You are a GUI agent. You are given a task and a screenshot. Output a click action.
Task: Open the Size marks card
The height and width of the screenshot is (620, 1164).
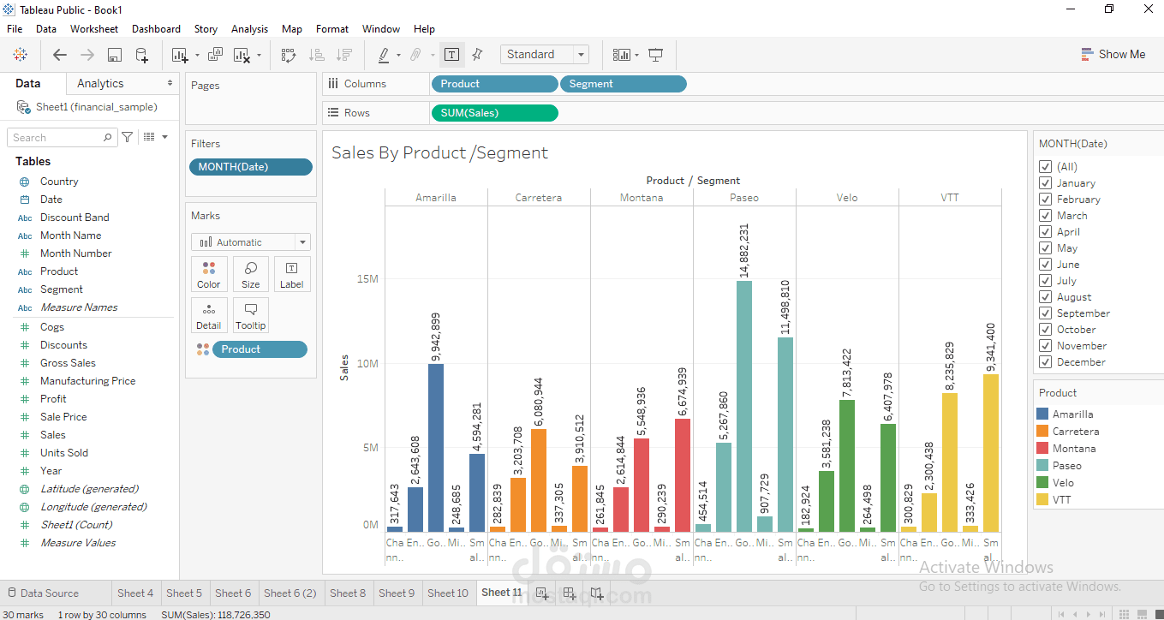251,274
